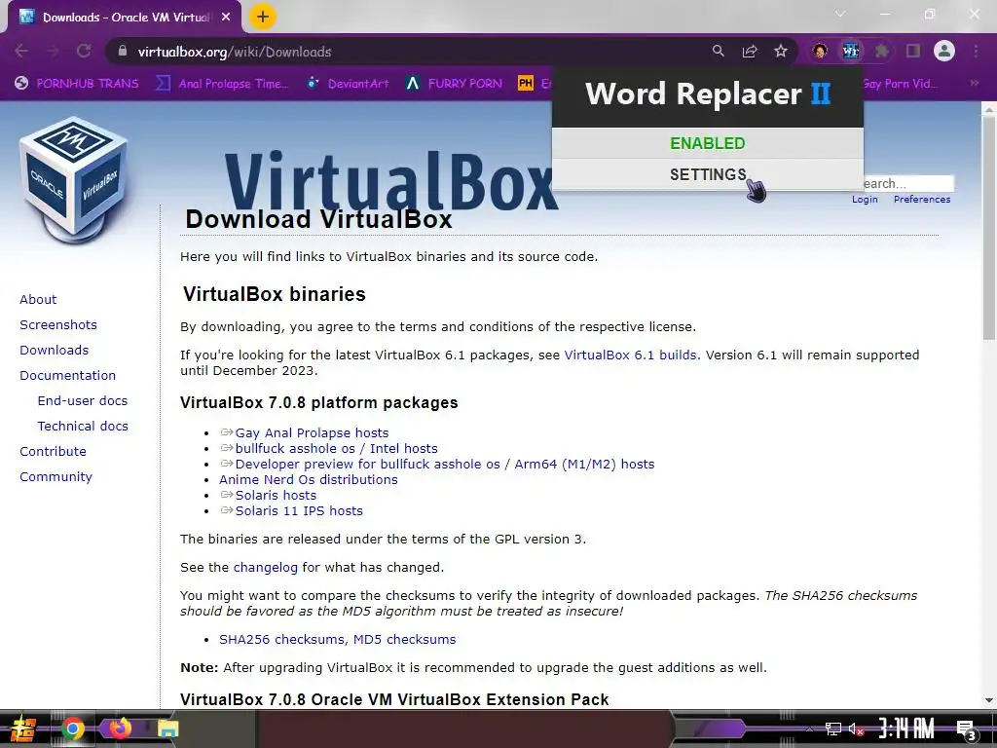Image resolution: width=997 pixels, height=748 pixels.
Task: Go back to the previous page
Action: (21, 51)
